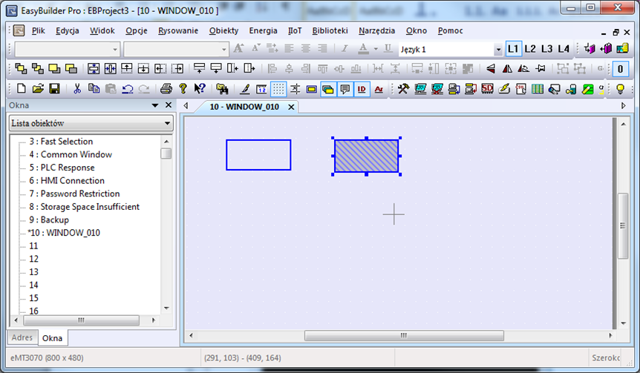This screenshot has width=640, height=373.
Task: Open help with the yellow question mark
Action: [183, 88]
